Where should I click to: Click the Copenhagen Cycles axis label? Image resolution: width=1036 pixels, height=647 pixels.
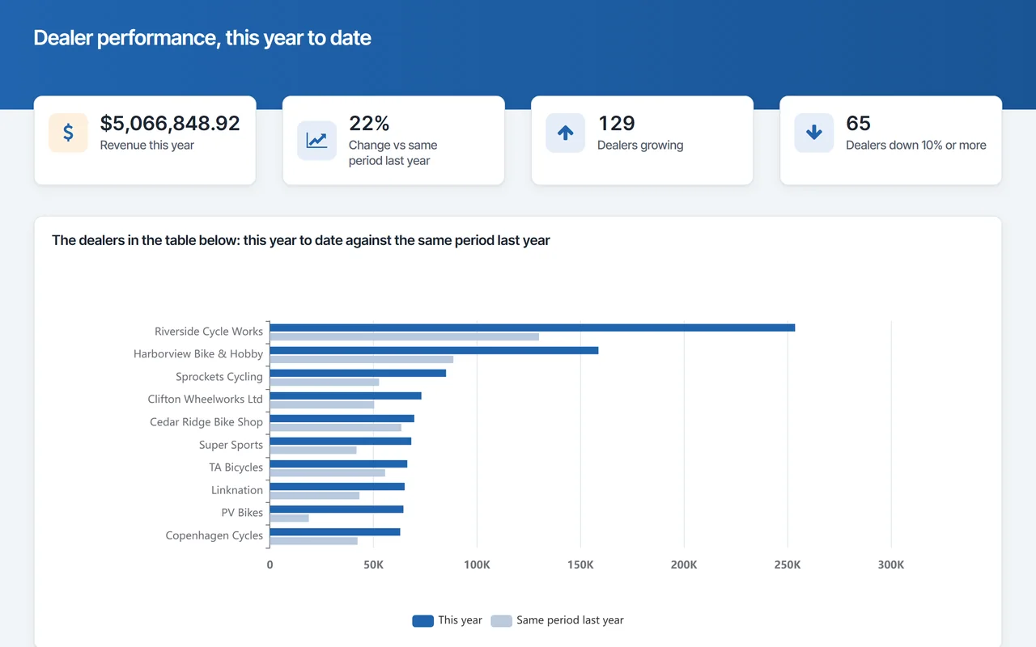(214, 535)
